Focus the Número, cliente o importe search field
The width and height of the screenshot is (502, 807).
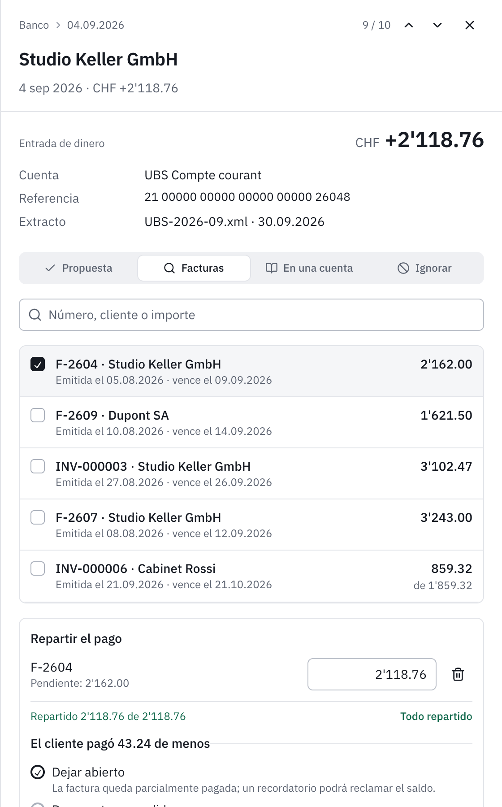point(251,315)
